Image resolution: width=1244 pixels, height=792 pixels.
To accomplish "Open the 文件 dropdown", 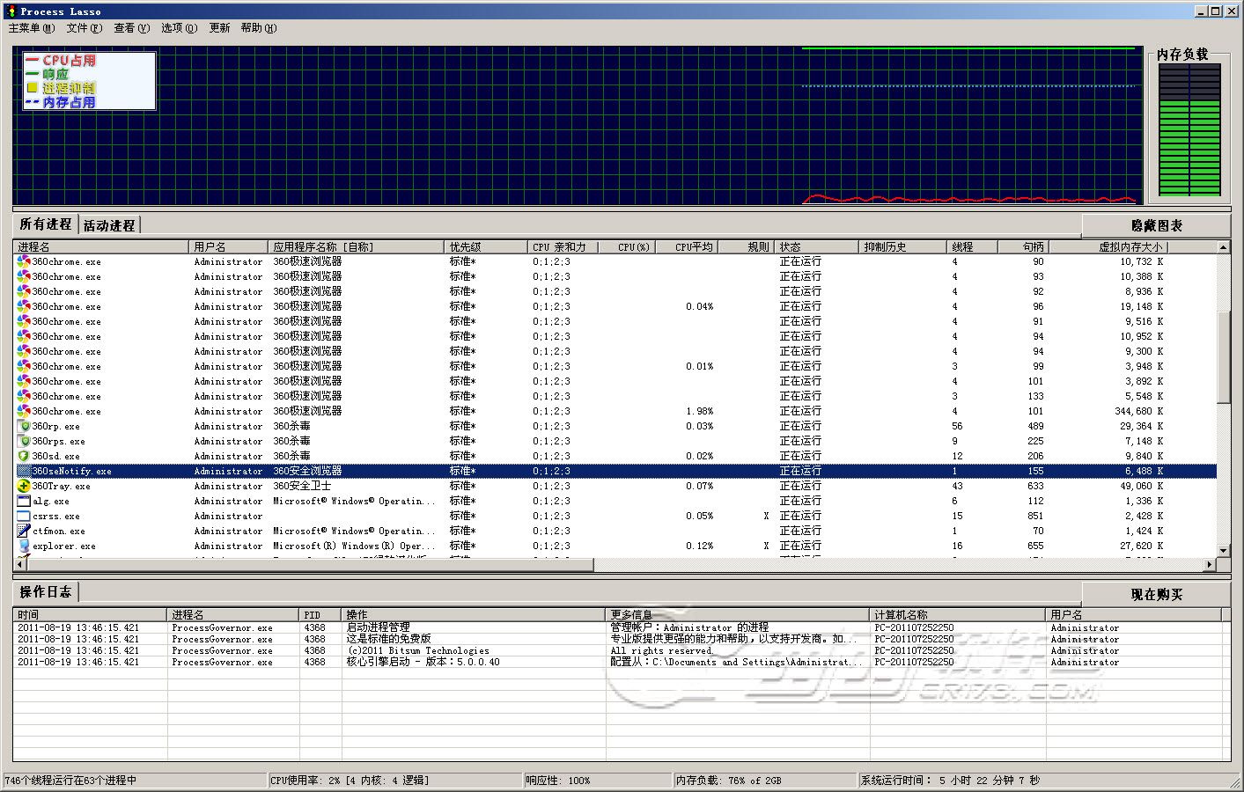I will (x=84, y=27).
